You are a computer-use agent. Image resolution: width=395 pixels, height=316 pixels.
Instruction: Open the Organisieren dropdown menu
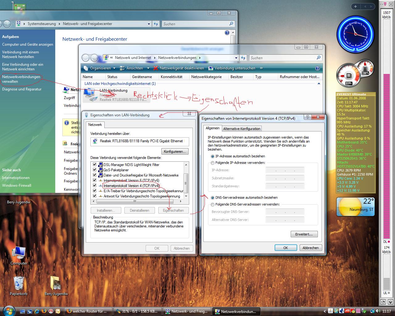click(100, 68)
